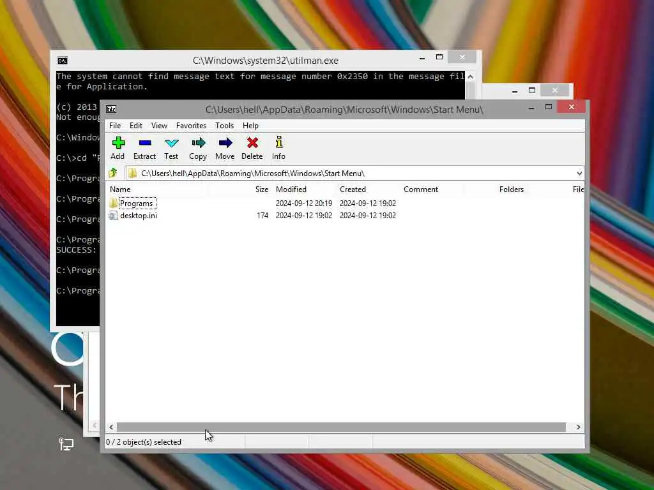Open the Edit menu
Viewport: 654px width, 490px height.
135,126
